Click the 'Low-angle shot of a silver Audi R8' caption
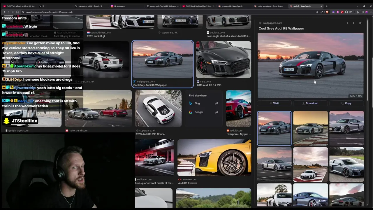Viewport: 373px width, 210px height. pos(228,36)
